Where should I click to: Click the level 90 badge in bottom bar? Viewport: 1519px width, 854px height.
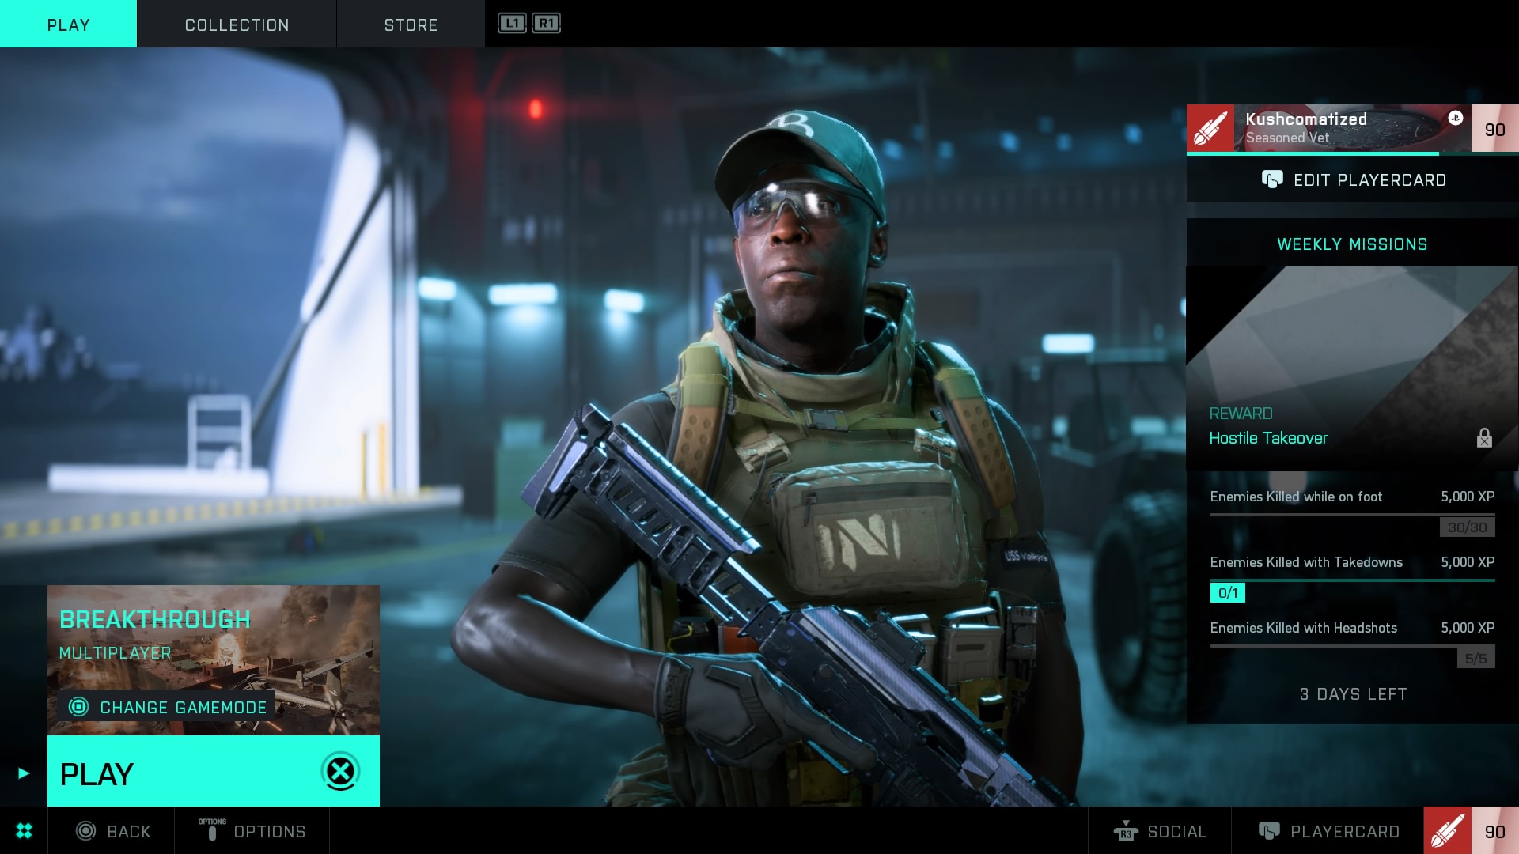[x=1494, y=830]
